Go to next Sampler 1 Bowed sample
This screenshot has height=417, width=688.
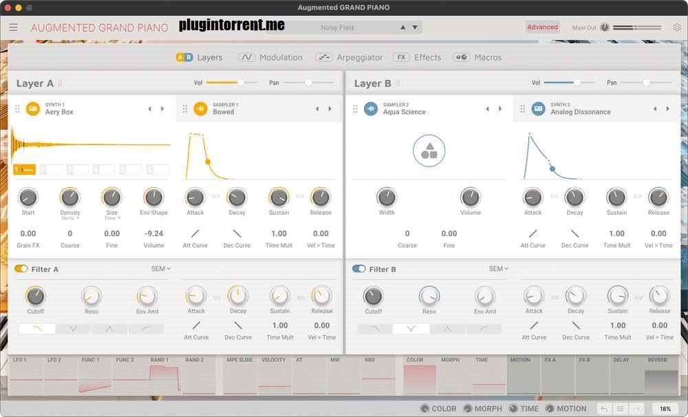click(x=330, y=109)
